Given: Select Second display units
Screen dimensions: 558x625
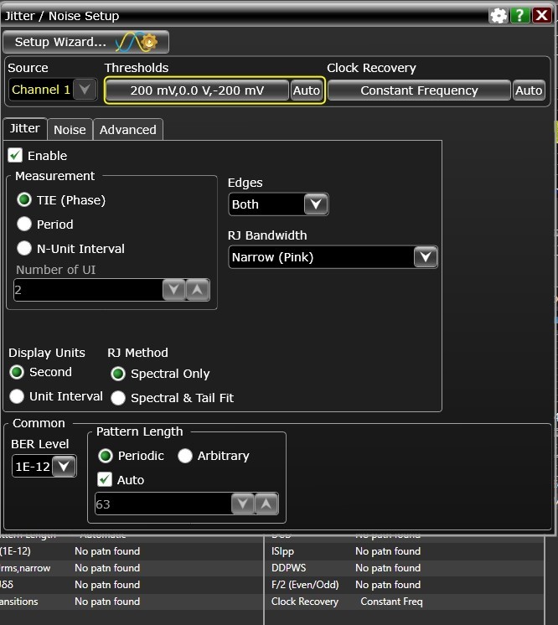Looking at the screenshot, I should pyautogui.click(x=17, y=372).
